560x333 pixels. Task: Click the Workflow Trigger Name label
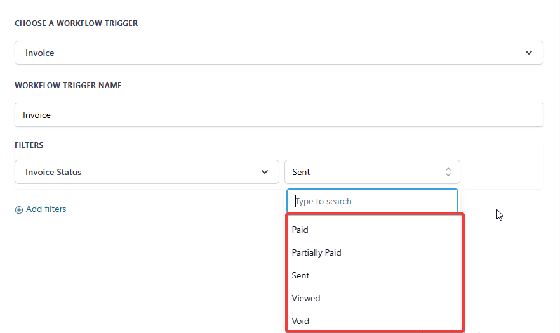68,86
